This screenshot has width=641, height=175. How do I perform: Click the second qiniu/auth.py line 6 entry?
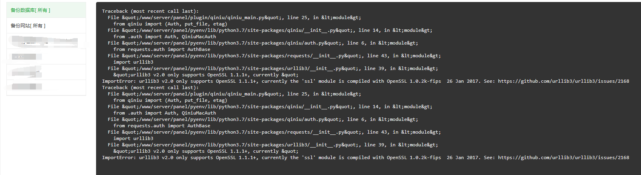tap(263, 119)
